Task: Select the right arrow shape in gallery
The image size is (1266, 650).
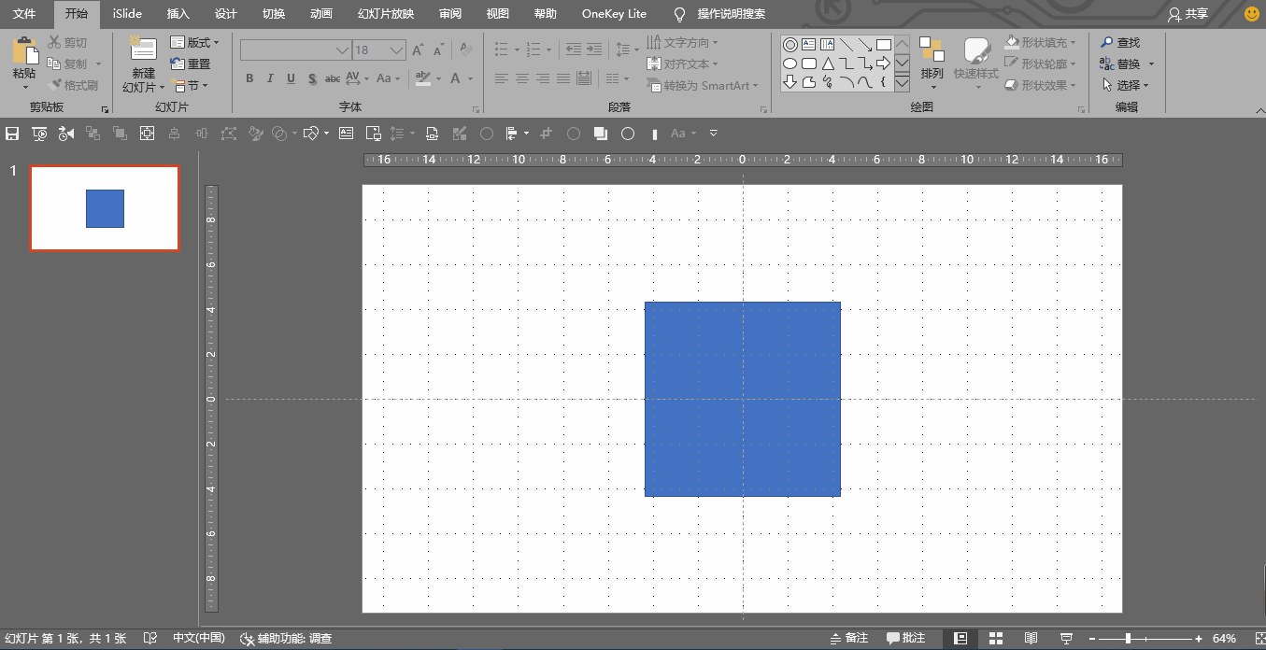Action: click(883, 64)
